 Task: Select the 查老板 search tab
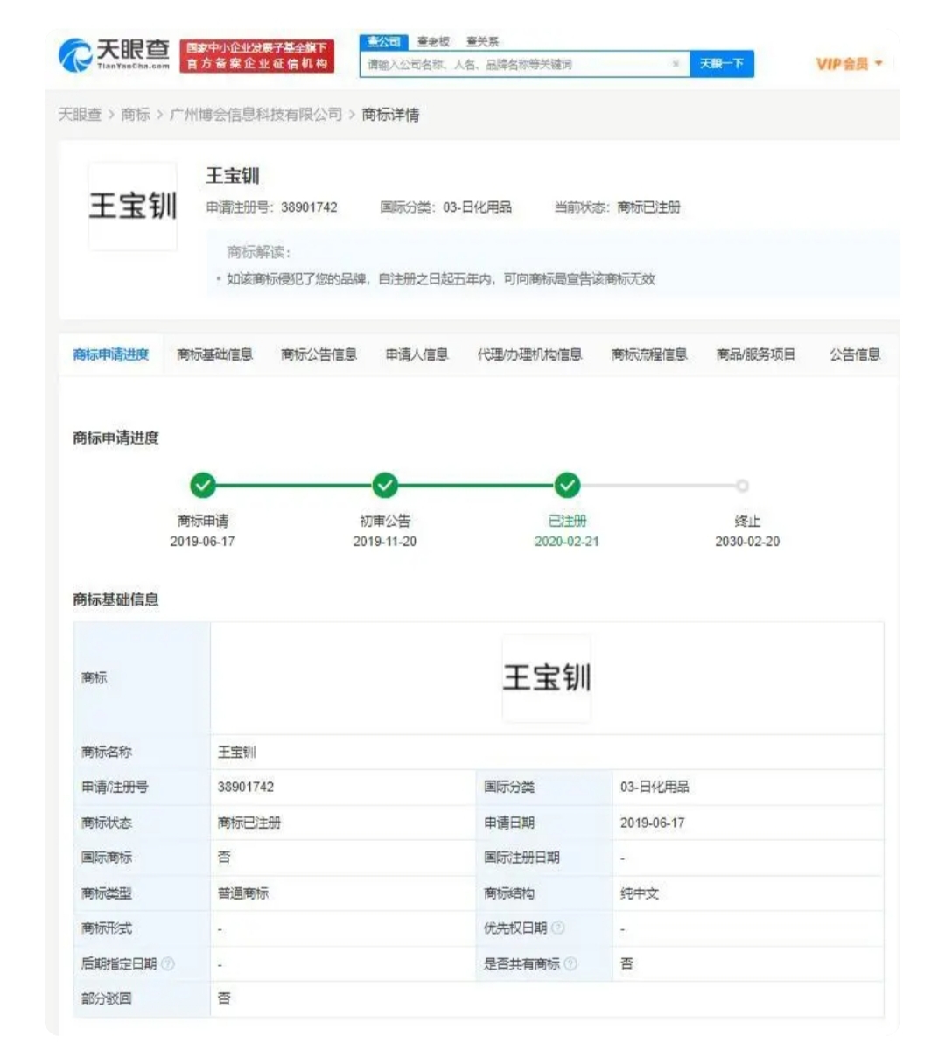pyautogui.click(x=433, y=41)
